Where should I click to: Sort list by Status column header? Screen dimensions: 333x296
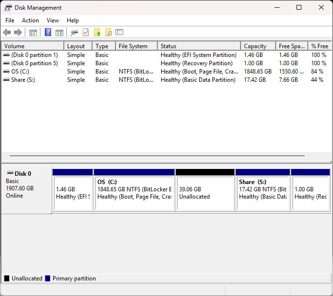[199, 46]
